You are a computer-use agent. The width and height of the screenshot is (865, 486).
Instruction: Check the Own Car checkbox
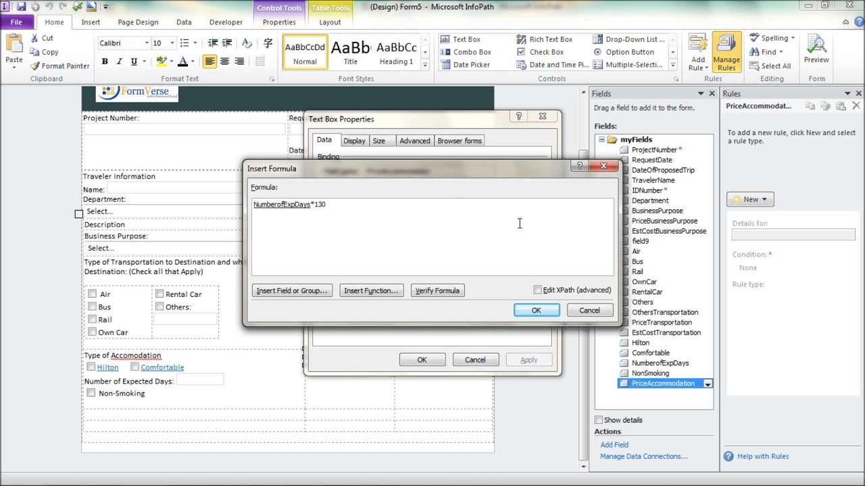[x=92, y=332]
